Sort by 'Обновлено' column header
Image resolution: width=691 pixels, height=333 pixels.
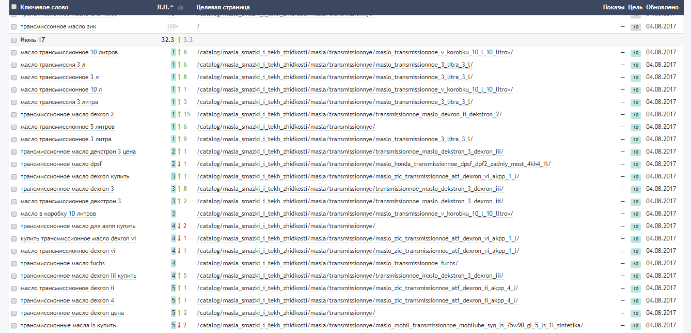pos(662,7)
